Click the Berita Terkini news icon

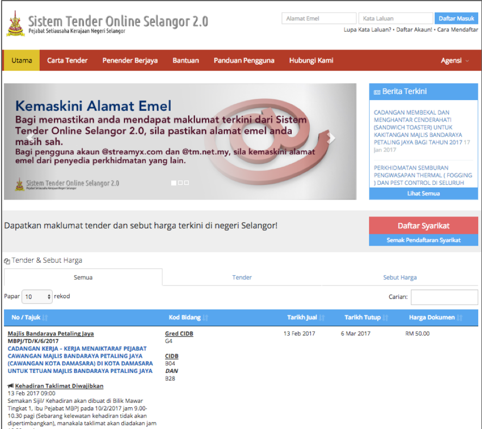(377, 92)
